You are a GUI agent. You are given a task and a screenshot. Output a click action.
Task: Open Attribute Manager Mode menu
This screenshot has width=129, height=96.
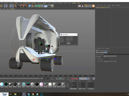click(99, 48)
